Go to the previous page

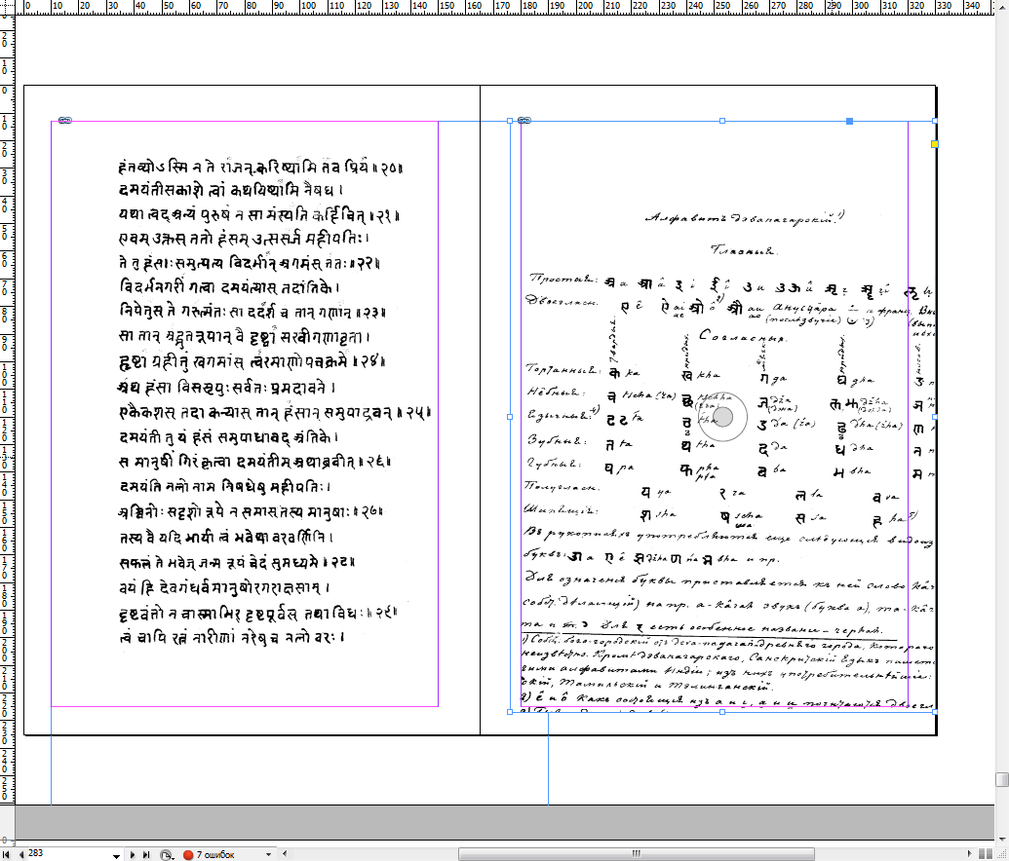click(21, 854)
